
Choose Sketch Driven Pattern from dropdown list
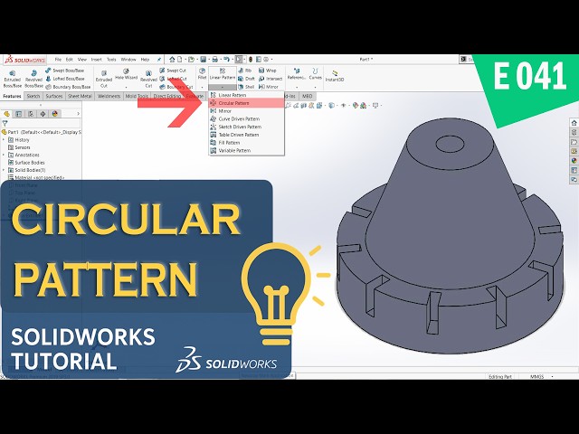pyautogui.click(x=246, y=127)
